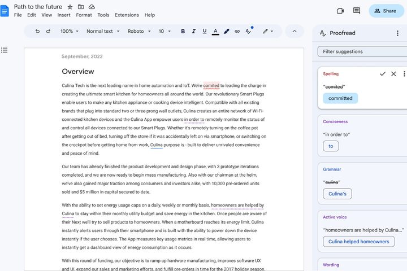Apply the "to" conciseness suggestion
The image size is (407, 271).
pyautogui.click(x=331, y=146)
